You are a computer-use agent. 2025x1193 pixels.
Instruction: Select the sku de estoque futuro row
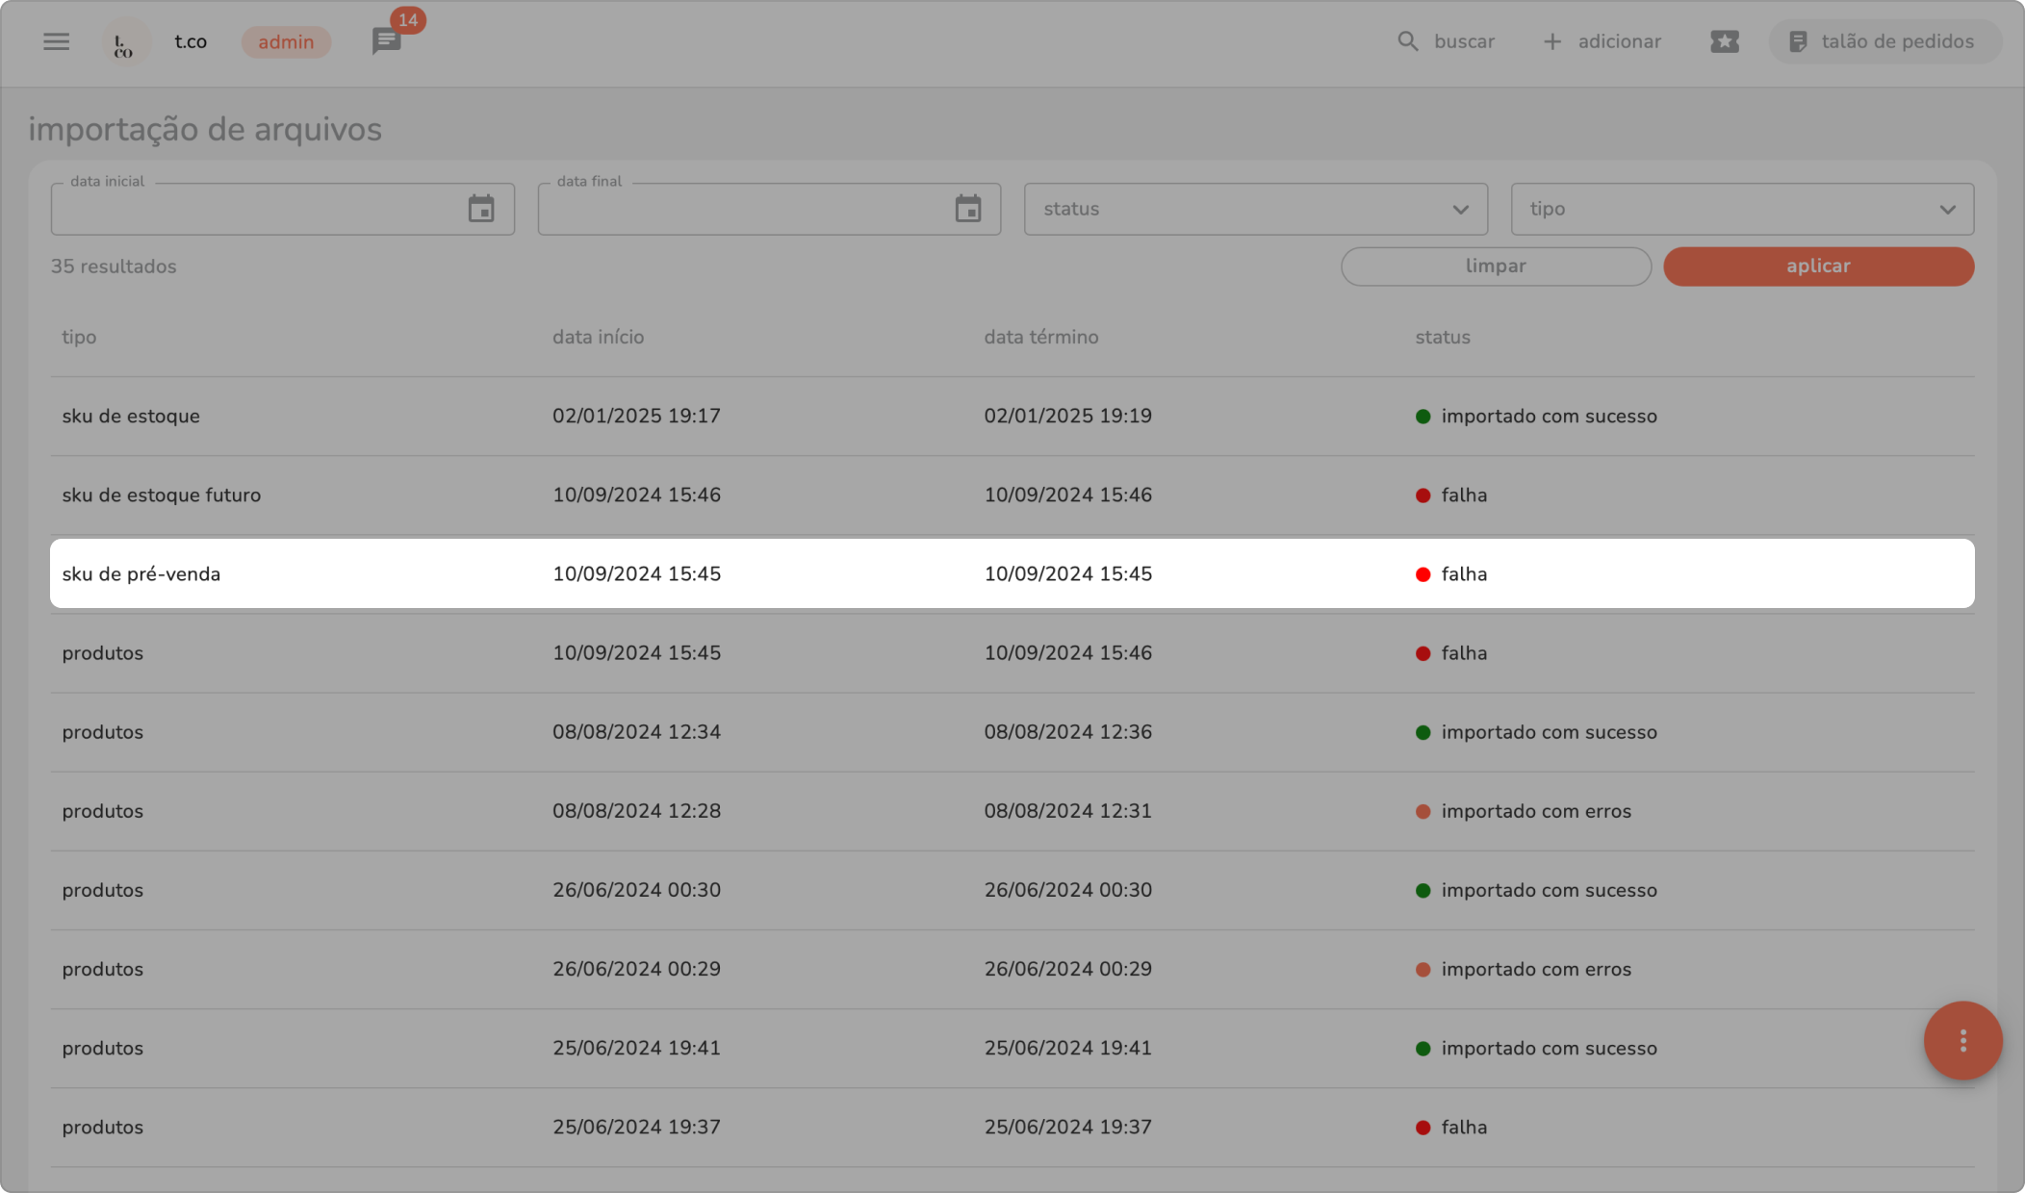(1011, 495)
